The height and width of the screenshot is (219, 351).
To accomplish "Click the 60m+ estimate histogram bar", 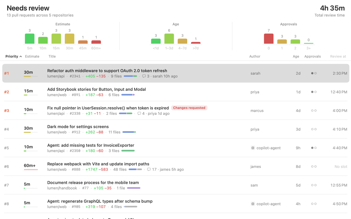I will (96, 42).
